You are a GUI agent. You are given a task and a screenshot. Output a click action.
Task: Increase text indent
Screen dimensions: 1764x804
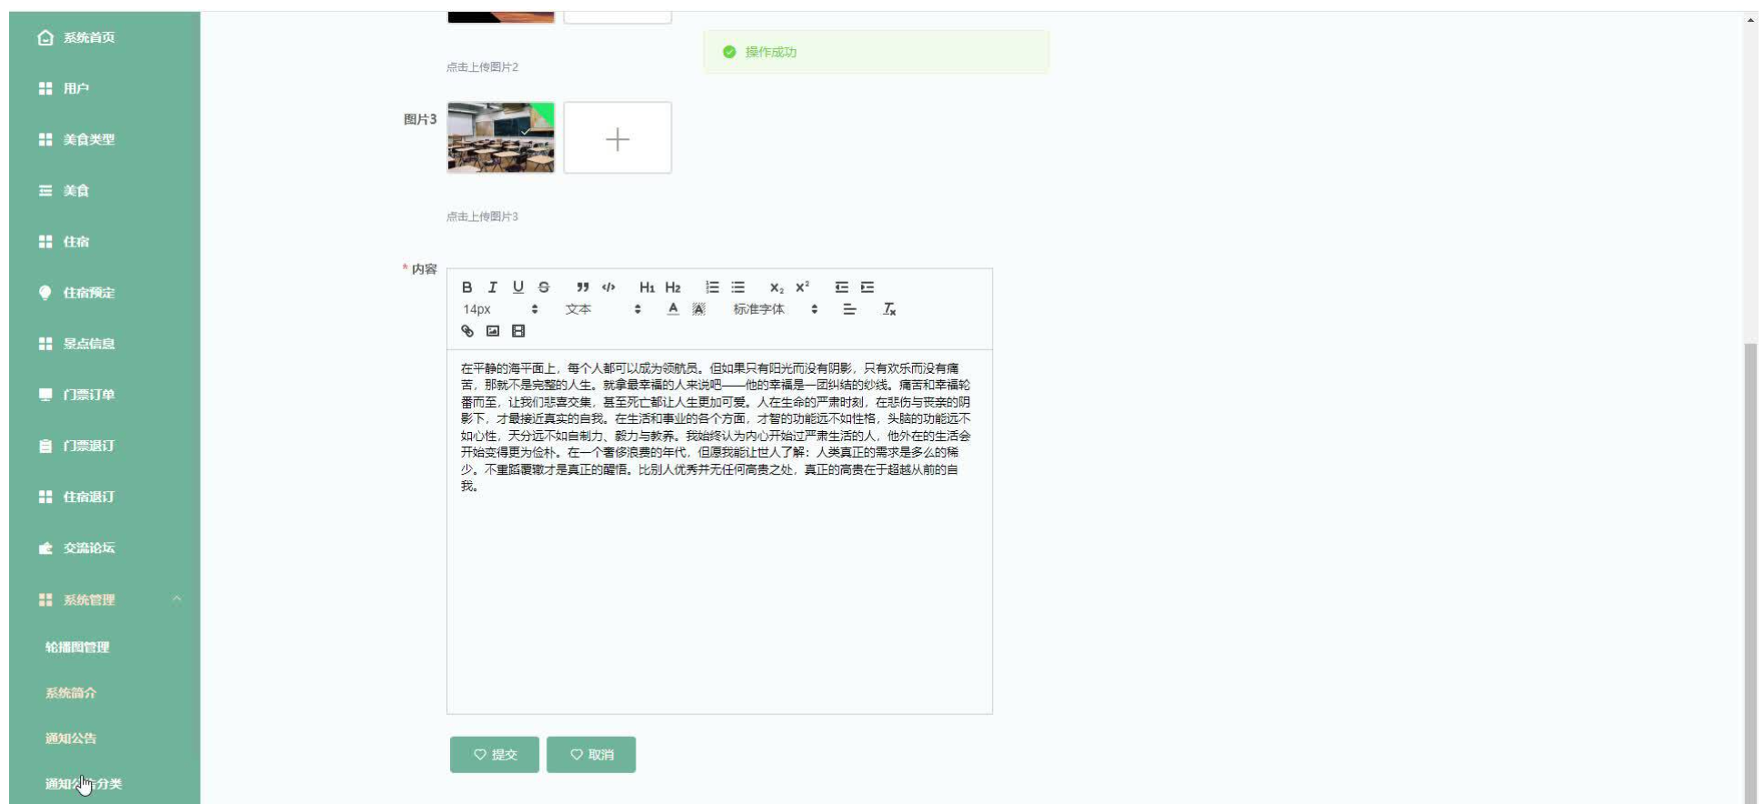click(867, 287)
